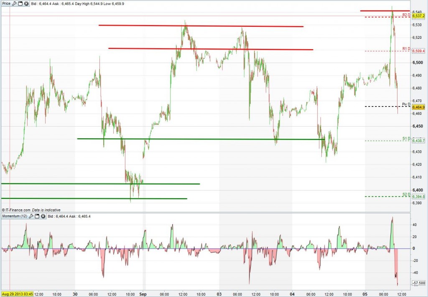Click the R2 D pivot label

pyautogui.click(x=406, y=15)
